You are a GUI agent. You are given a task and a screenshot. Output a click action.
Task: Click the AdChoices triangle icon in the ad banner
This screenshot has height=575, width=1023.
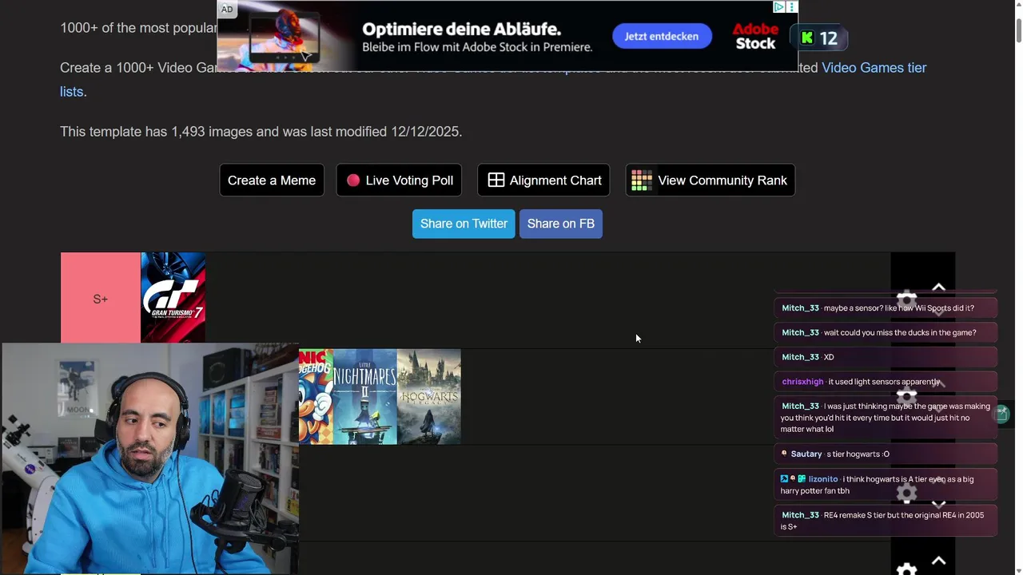(x=778, y=7)
